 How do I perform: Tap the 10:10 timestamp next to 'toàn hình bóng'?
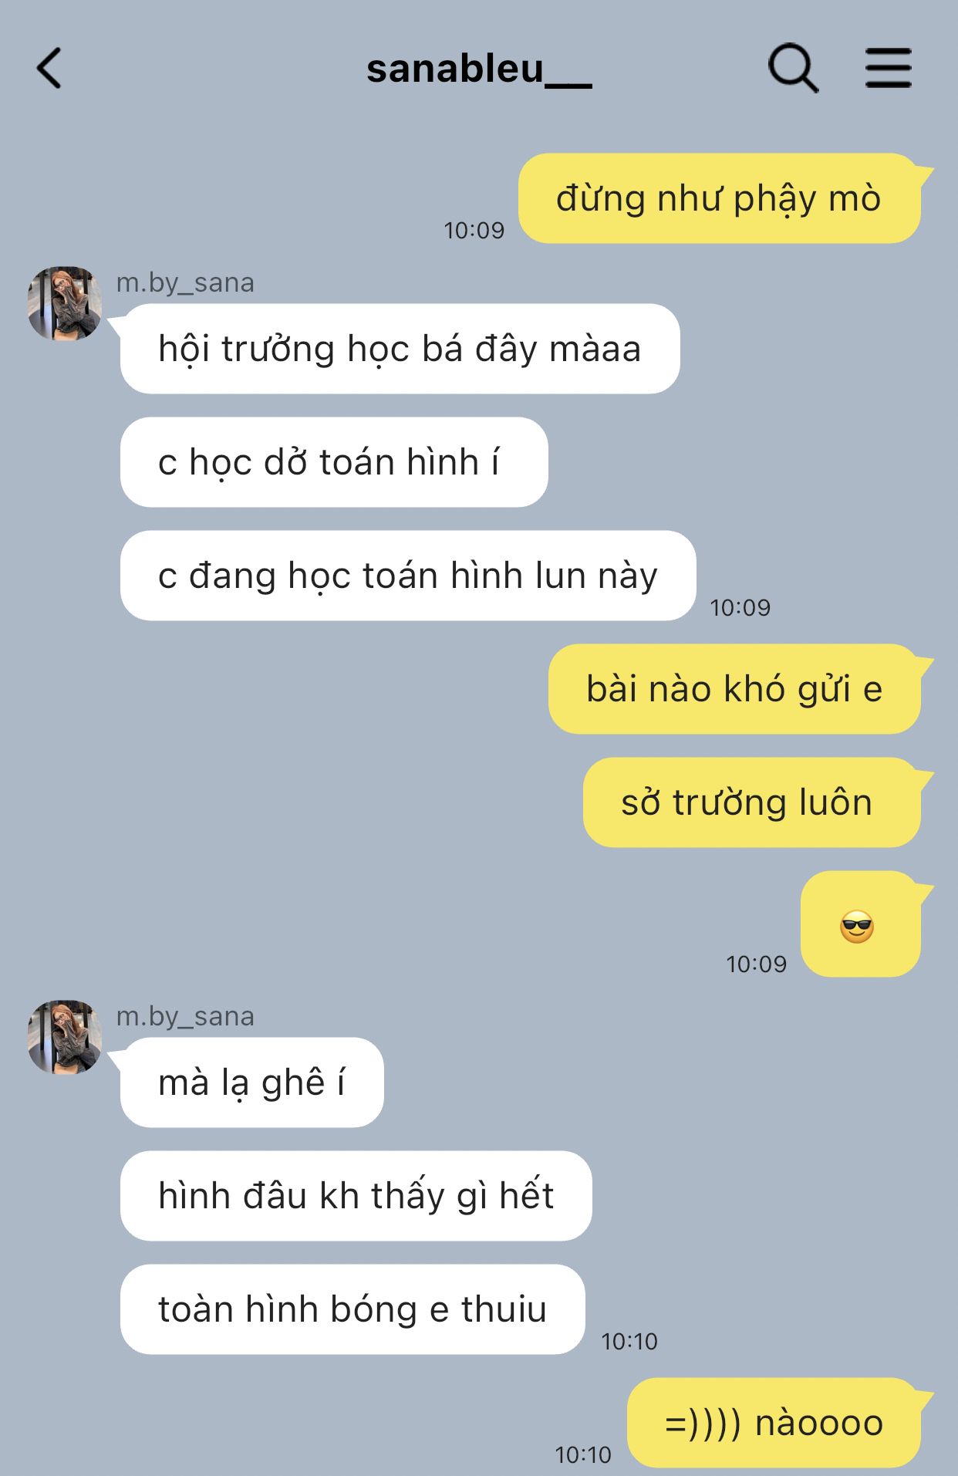(x=629, y=1342)
